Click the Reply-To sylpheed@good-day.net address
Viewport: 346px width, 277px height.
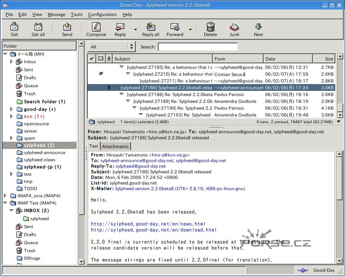(141, 166)
